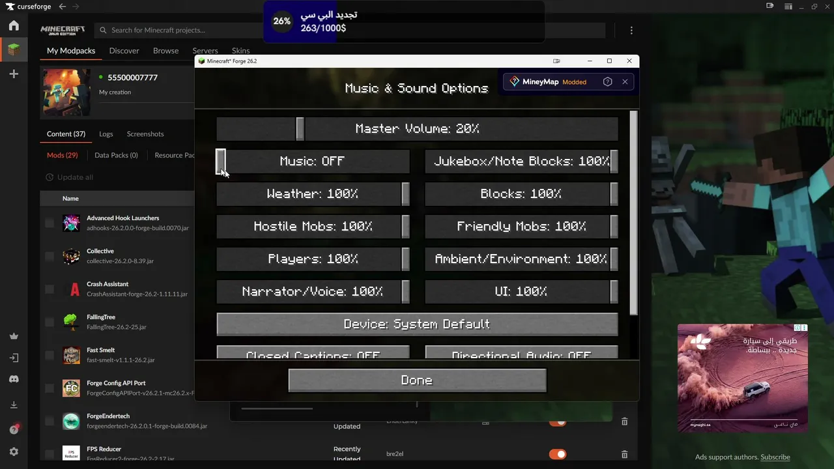This screenshot has width=834, height=469.
Task: Sort the mod list by Name column
Action: point(70,199)
